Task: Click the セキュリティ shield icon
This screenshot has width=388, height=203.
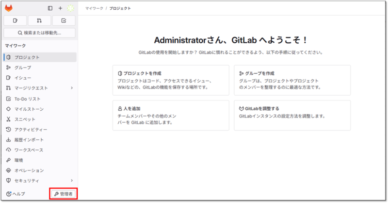Action: pos(8,181)
